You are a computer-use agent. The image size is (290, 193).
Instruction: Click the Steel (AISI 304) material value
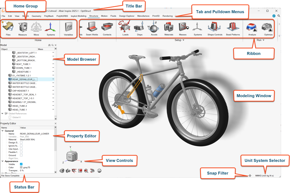tap(27, 140)
